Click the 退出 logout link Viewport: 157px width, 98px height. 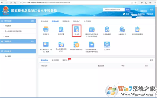[152, 9]
